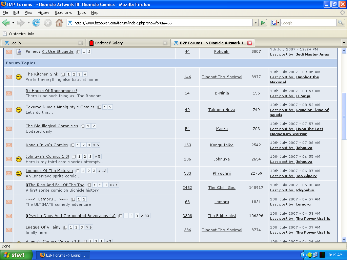
Task: Click BZP Forums taskbar button
Action: pos(63,255)
